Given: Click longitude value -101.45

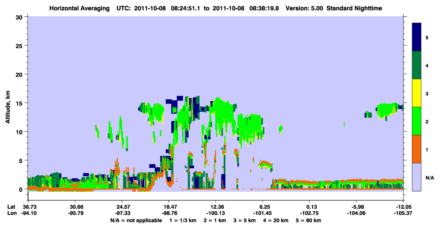Looking at the screenshot, I should tap(262, 213).
